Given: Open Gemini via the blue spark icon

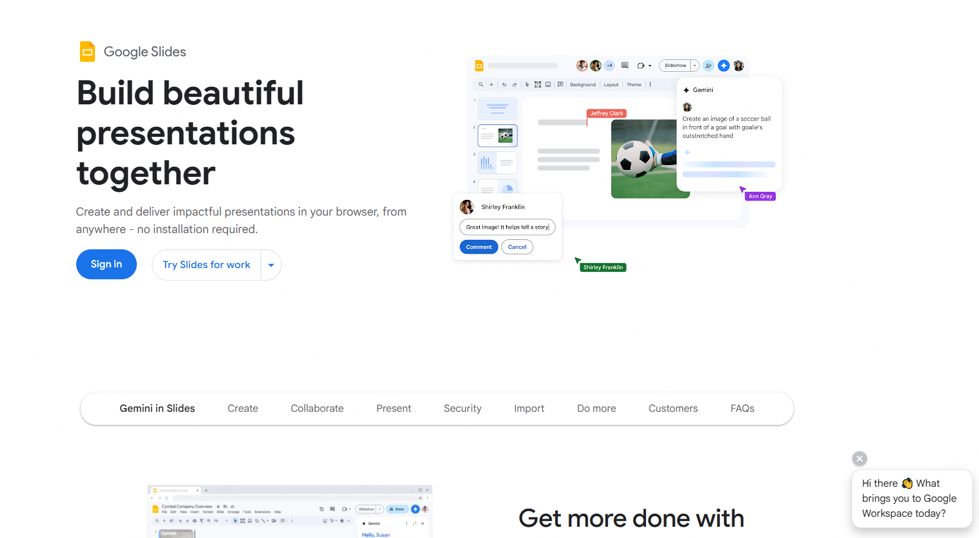Looking at the screenshot, I should (x=723, y=66).
